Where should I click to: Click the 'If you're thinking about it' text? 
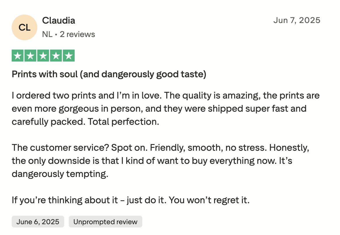coord(65,200)
